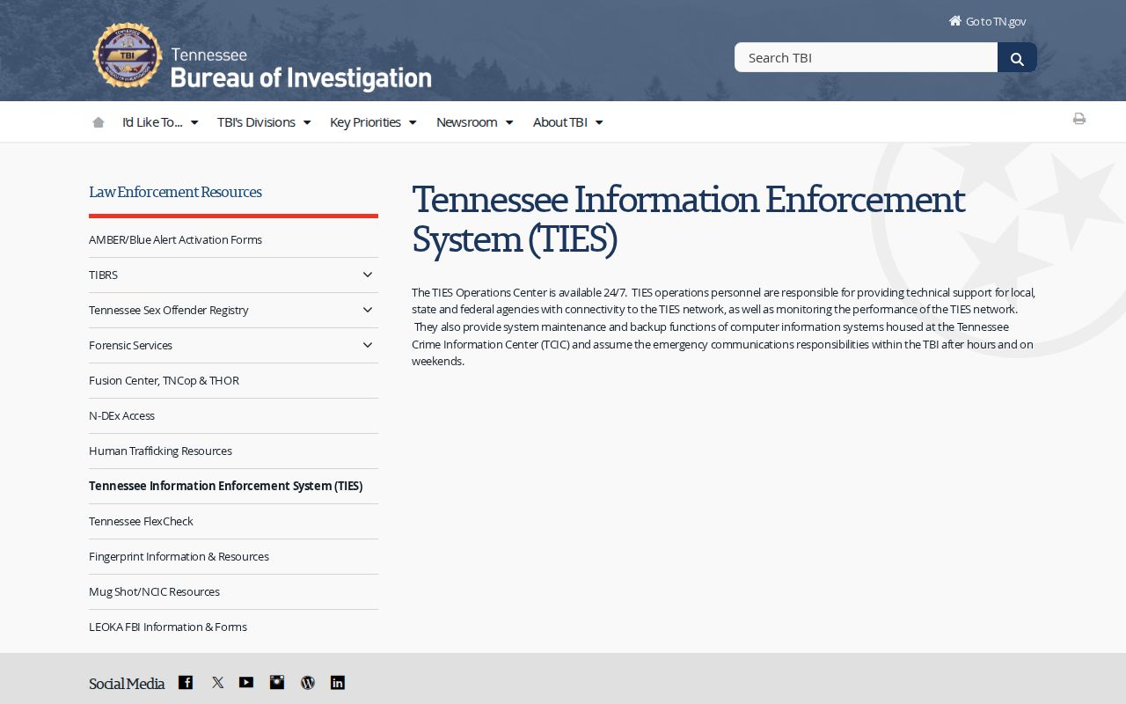The height and width of the screenshot is (704, 1126).
Task: Open the Instagram social media icon
Action: (277, 682)
